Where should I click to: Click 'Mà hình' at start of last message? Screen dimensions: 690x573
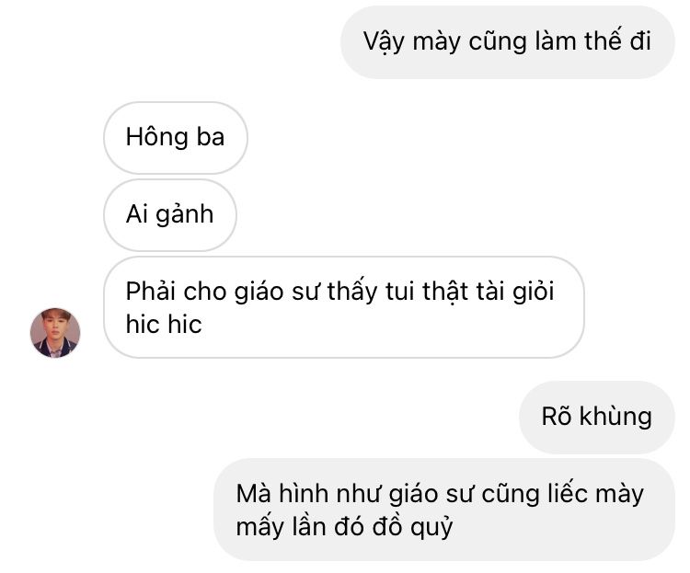282,493
